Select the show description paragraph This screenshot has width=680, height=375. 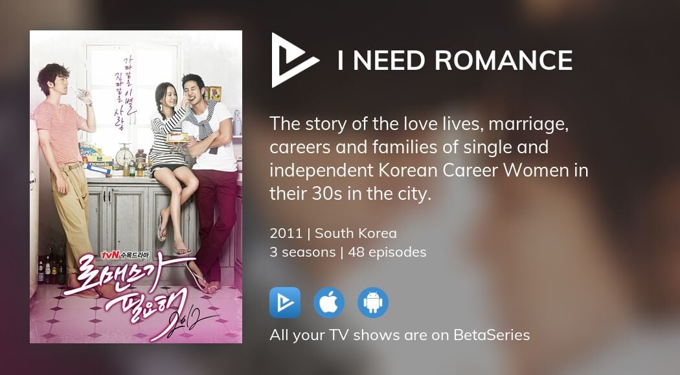tap(429, 159)
